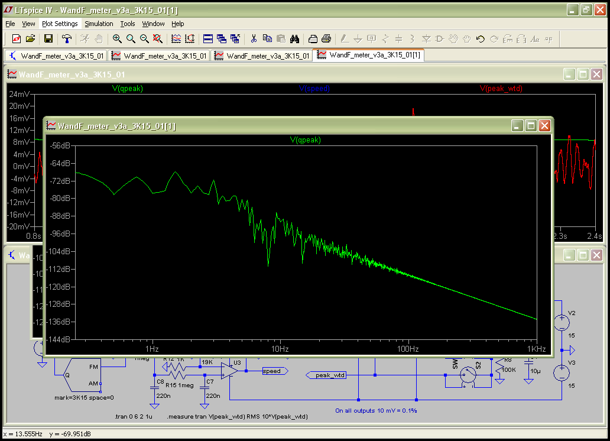Open the Plot Settings menu
The image size is (610, 441).
coord(60,24)
